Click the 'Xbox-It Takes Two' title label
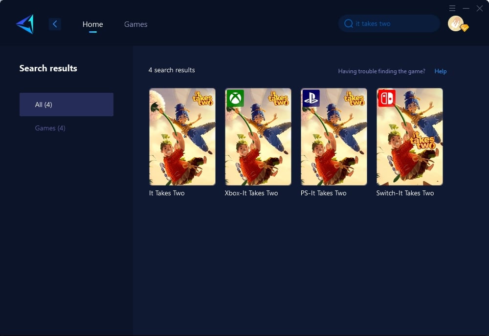Viewport: 489px width, 336px height. pyautogui.click(x=251, y=193)
